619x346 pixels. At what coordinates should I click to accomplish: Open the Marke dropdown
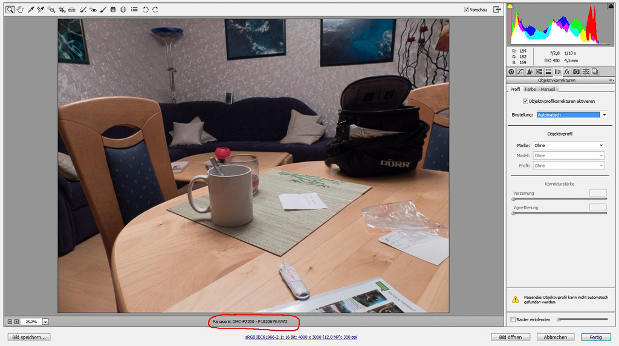click(568, 145)
